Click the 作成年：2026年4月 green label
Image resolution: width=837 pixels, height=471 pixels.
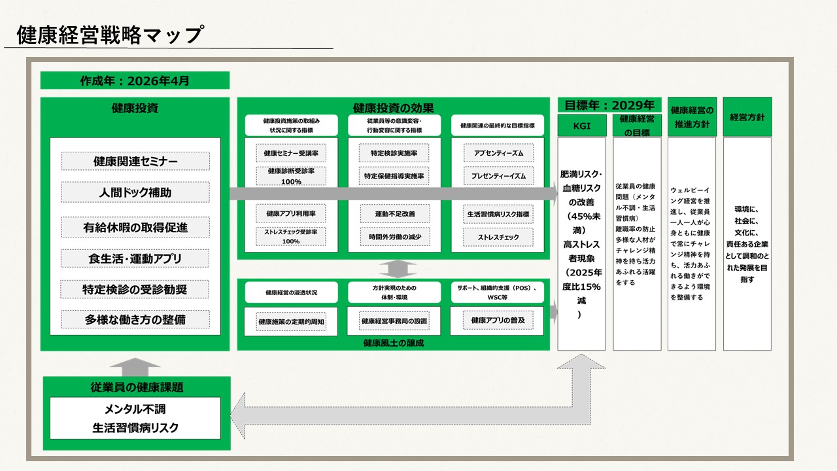[x=135, y=80]
